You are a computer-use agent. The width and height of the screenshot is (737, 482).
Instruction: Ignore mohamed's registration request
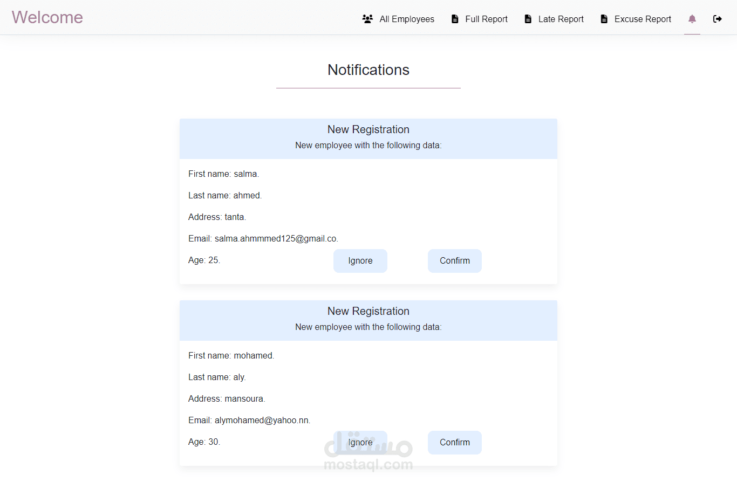[360, 443]
